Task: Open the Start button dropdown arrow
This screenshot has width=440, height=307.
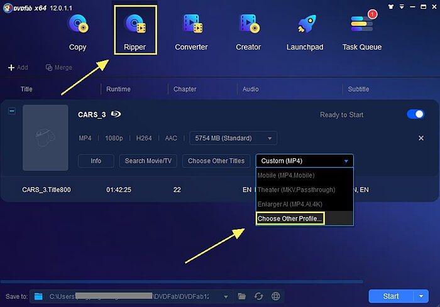Action: coord(421,296)
